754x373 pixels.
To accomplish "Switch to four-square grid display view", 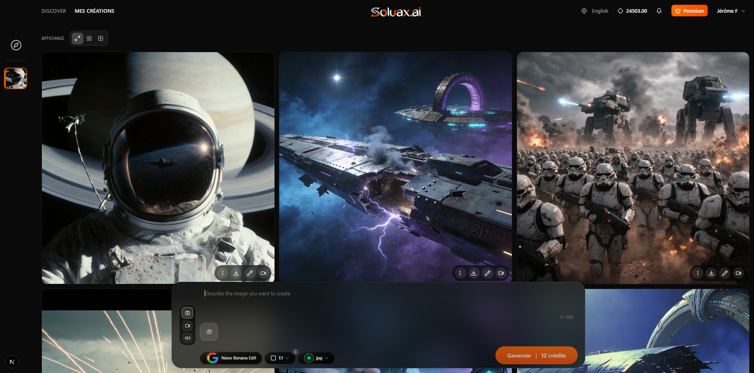I will coord(89,38).
